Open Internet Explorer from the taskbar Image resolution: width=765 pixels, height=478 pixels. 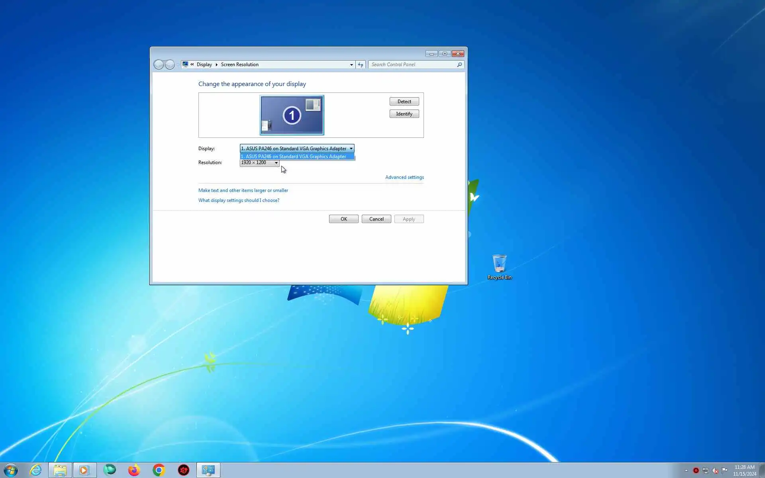click(x=35, y=470)
